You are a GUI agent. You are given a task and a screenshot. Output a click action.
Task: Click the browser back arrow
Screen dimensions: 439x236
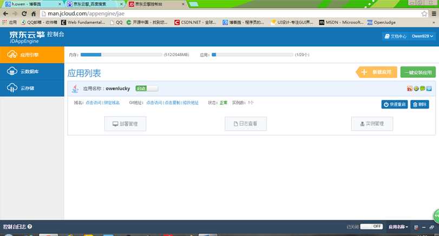[x=5, y=14]
